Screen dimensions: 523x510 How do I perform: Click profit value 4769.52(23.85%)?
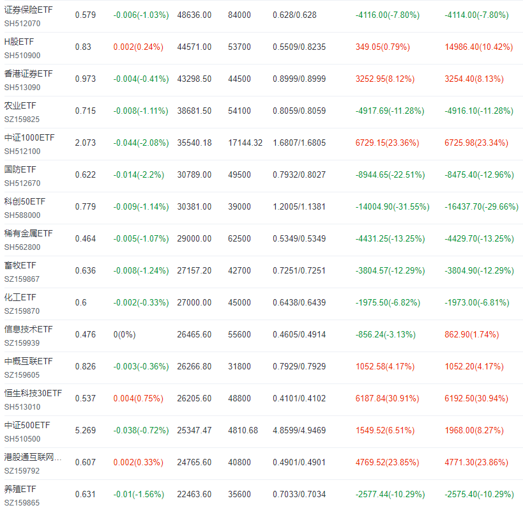pos(388,463)
